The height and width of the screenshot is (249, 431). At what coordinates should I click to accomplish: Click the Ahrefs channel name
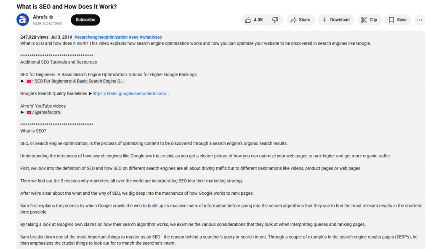(40, 17)
